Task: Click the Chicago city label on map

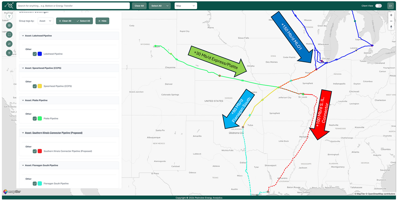Action: pos(326,59)
